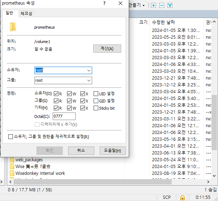Enable GID 설정 checkbox
Viewport: 218px width, 201px height.
[96, 101]
